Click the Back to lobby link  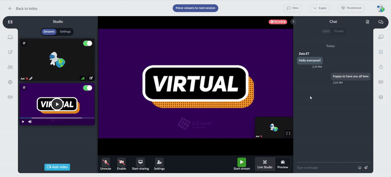pos(27,8)
